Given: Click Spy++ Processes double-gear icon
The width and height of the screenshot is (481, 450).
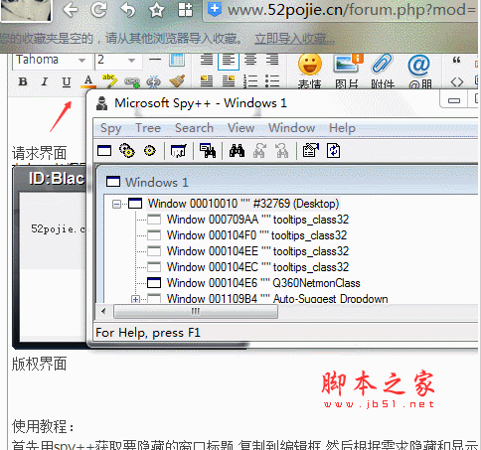Looking at the screenshot, I should click(127, 151).
